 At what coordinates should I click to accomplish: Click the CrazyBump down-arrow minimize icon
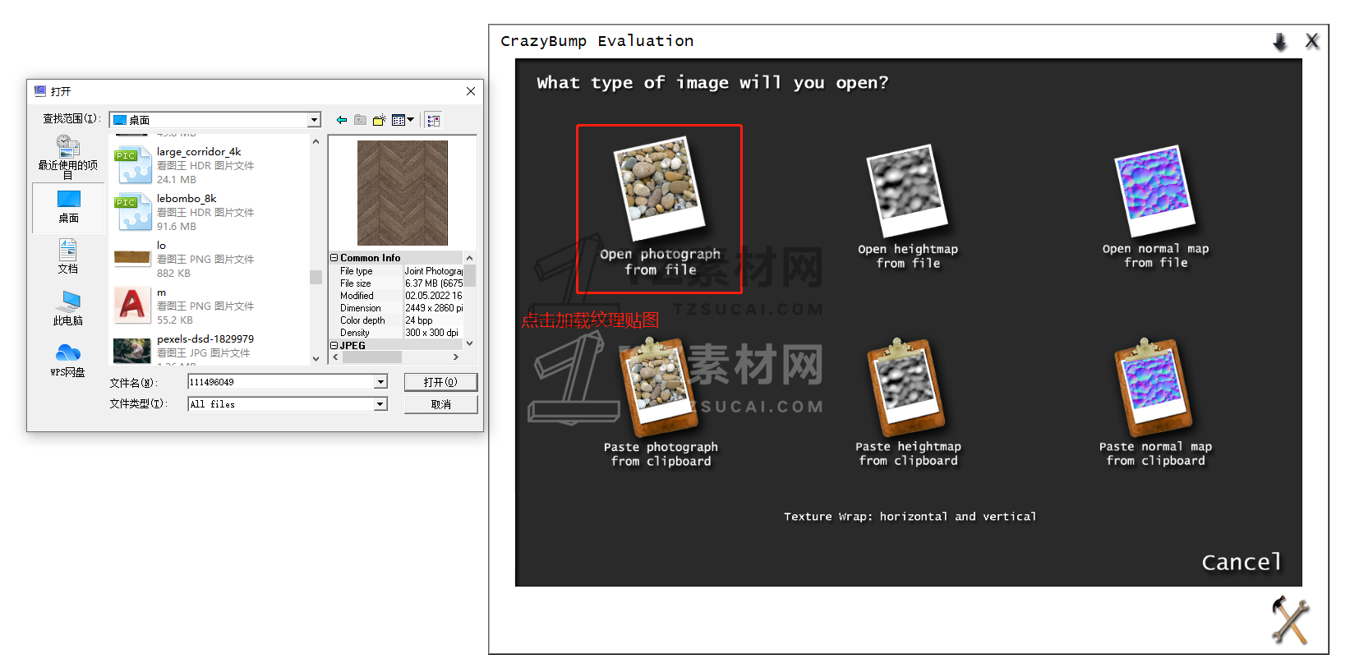pyautogui.click(x=1280, y=42)
